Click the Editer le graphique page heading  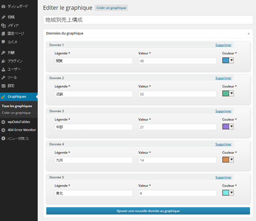tap(68, 8)
